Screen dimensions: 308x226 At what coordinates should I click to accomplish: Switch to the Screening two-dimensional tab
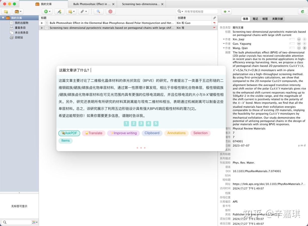tap(141, 4)
